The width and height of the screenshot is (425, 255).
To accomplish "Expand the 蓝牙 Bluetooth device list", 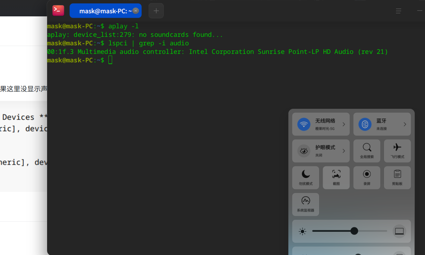I will point(405,124).
